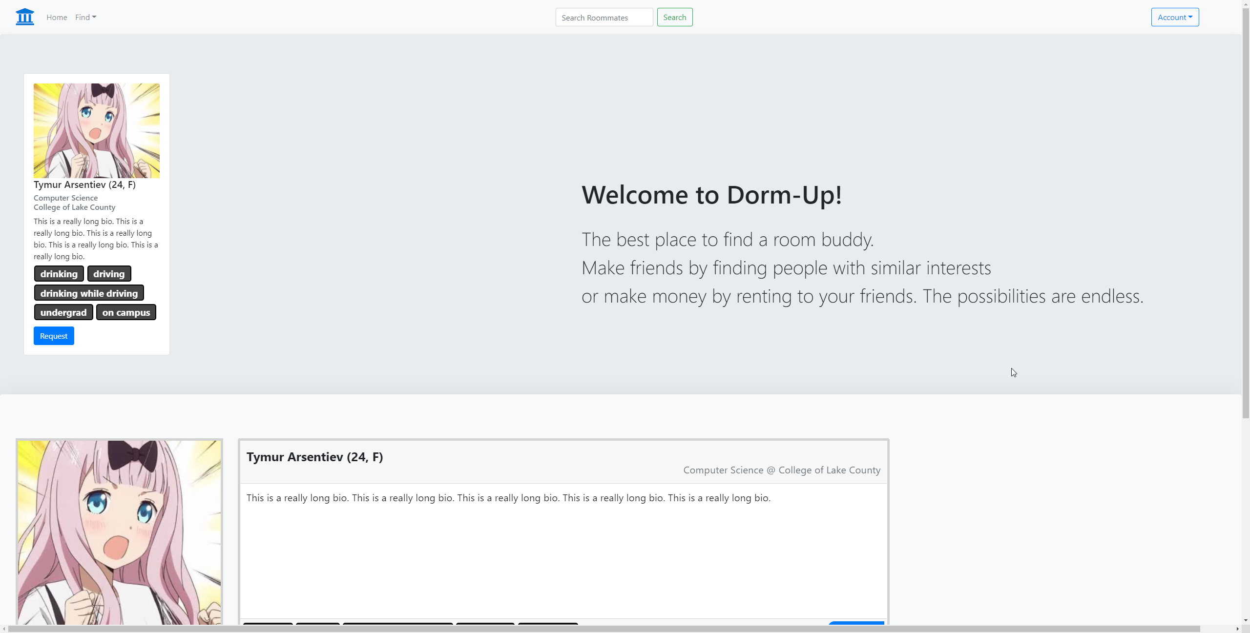Screen dimensions: 1250x633
Task: Click the 'drinking while driving' tag
Action: (89, 293)
